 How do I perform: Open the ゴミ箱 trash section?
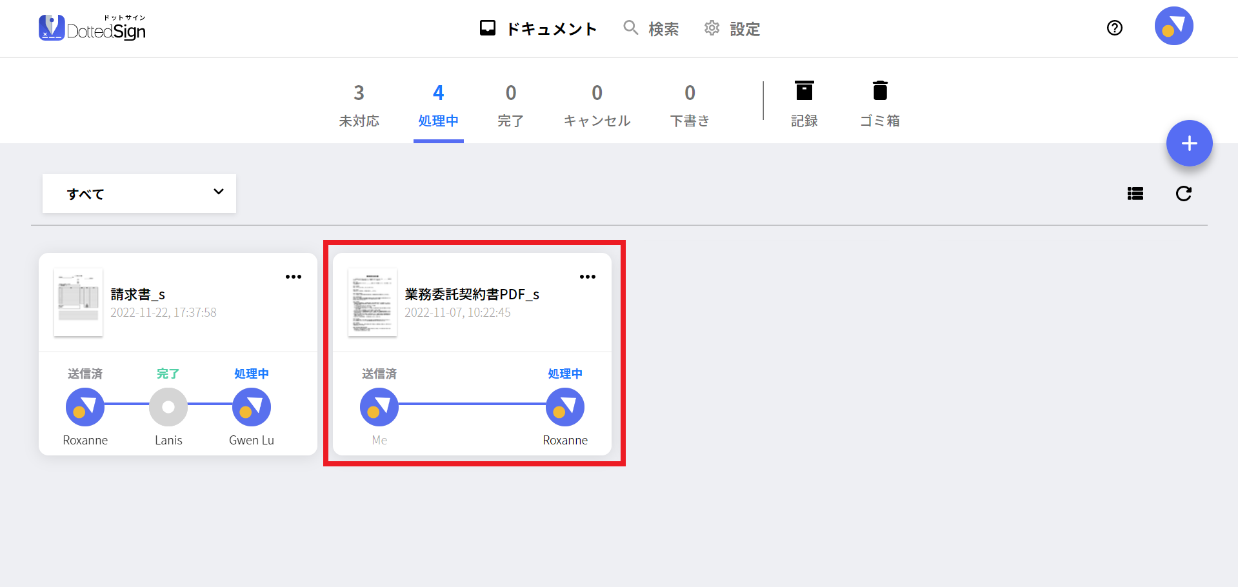pos(880,104)
